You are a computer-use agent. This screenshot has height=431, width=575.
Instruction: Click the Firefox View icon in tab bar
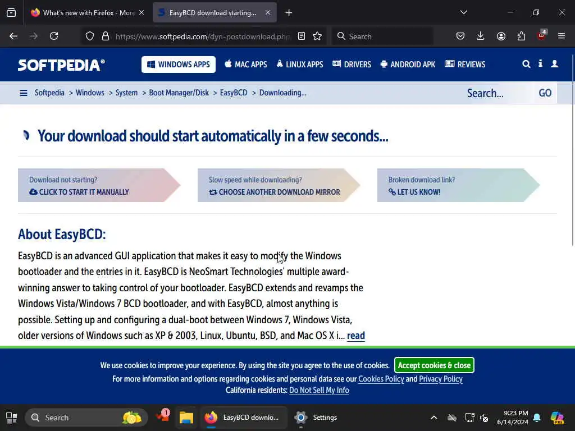click(x=11, y=13)
